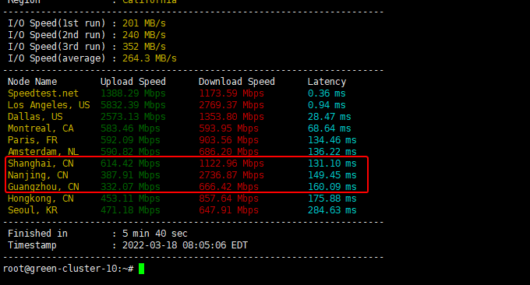Select the Guangzhou, CN node name
The height and width of the screenshot is (285, 530).
44,187
